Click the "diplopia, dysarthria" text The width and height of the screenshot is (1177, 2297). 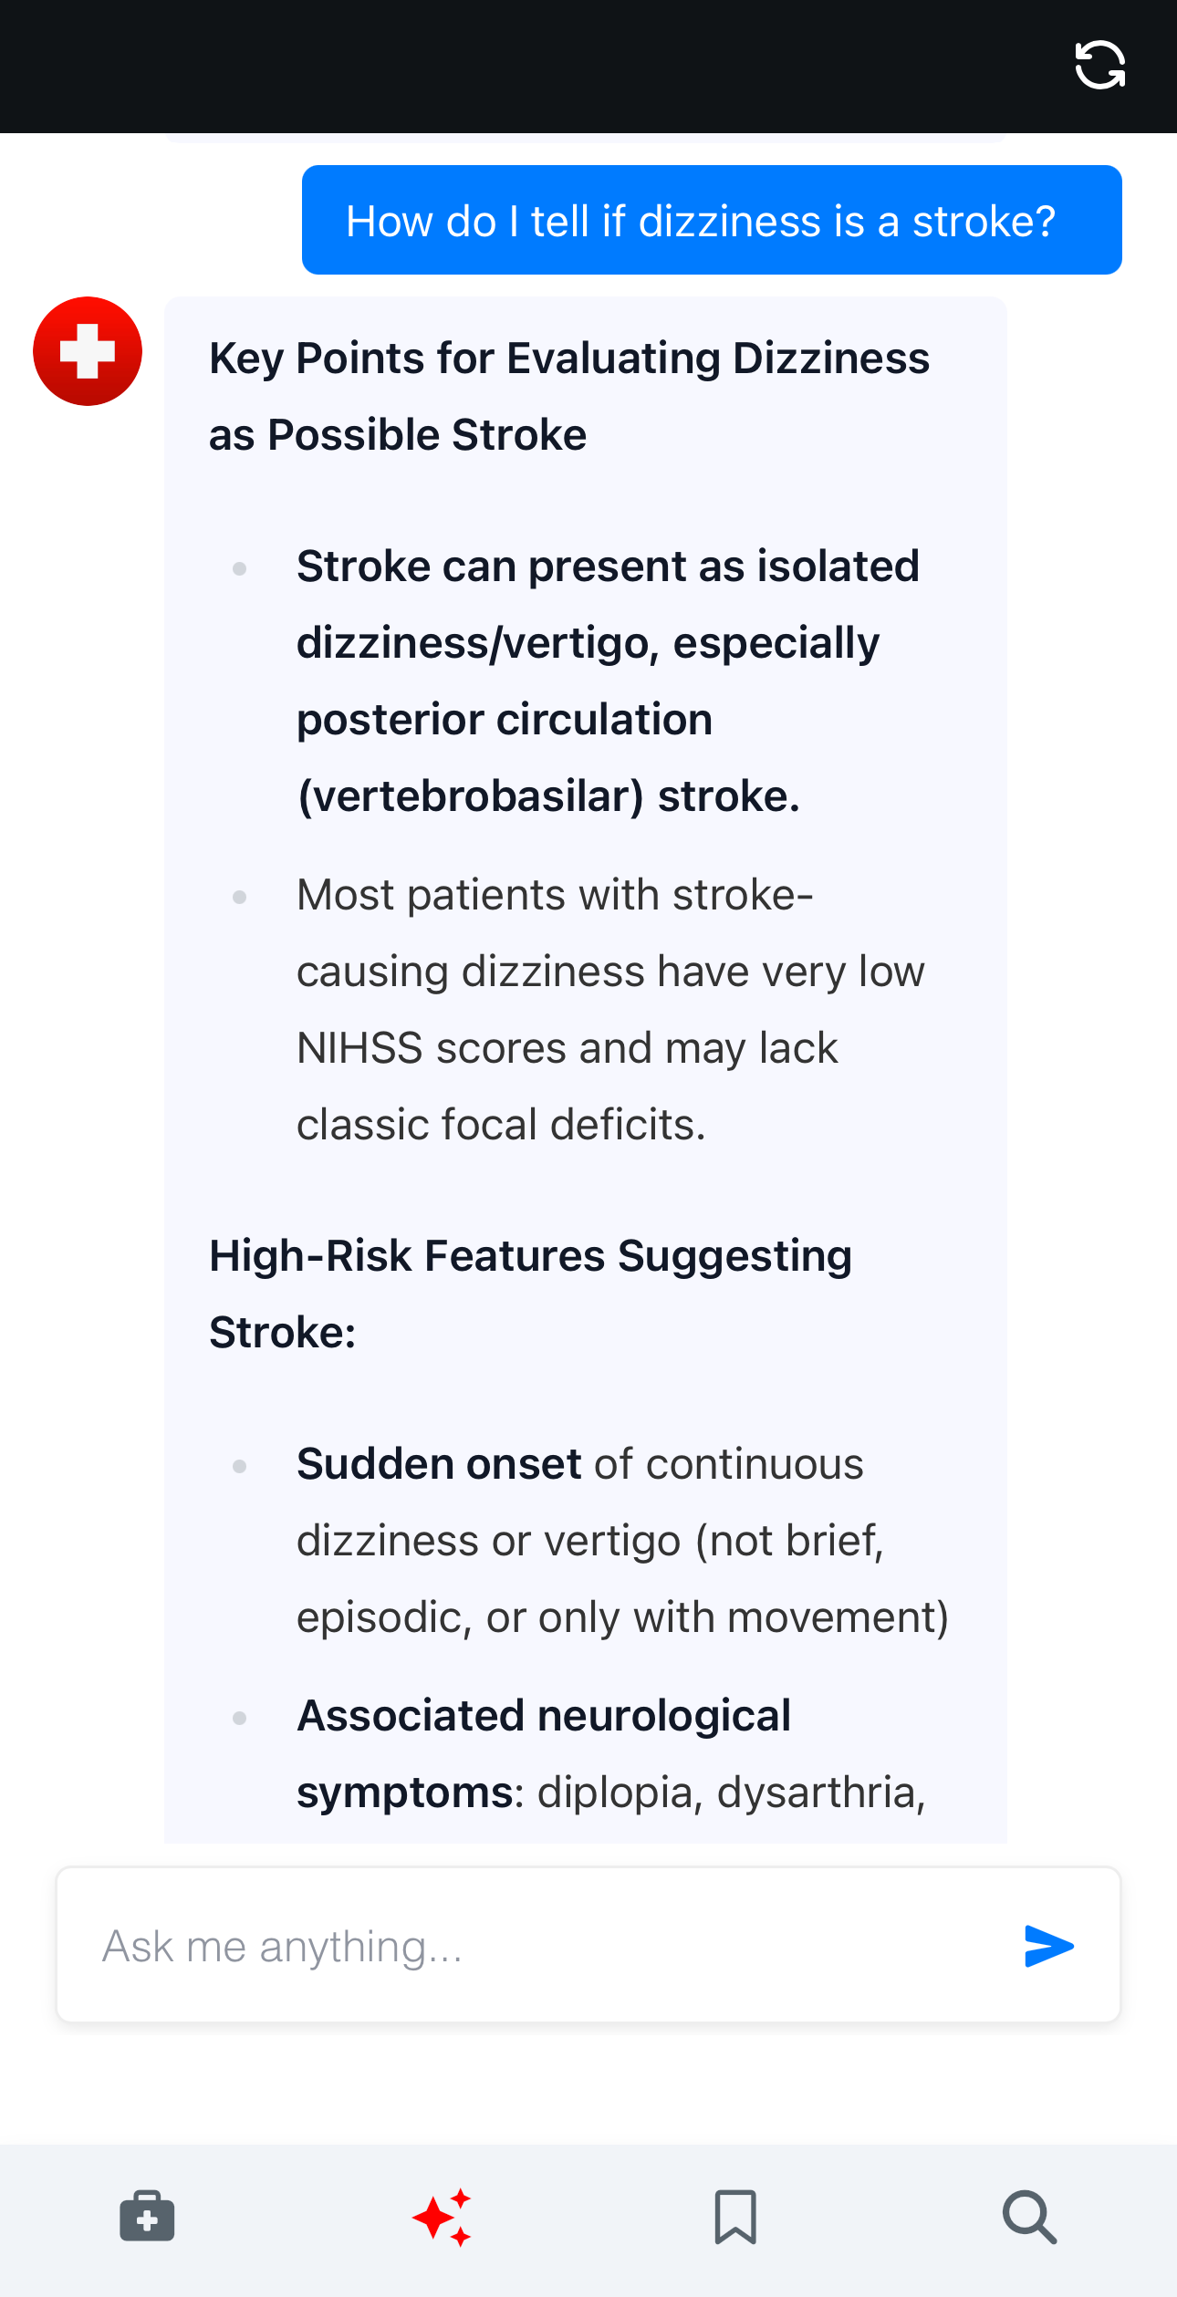tap(730, 1793)
